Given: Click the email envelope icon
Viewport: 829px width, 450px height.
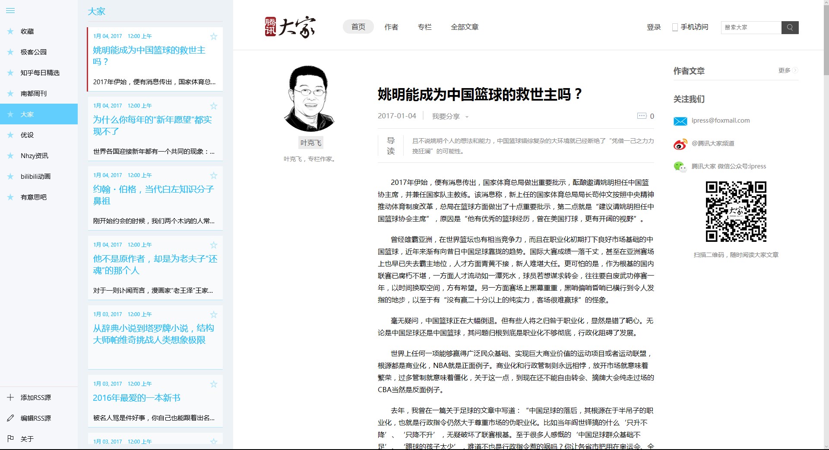Looking at the screenshot, I should point(680,121).
